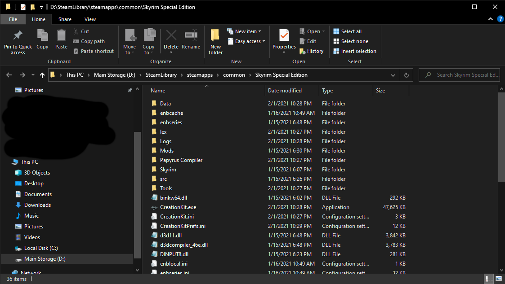Switch to details view in status bar

(x=489, y=279)
